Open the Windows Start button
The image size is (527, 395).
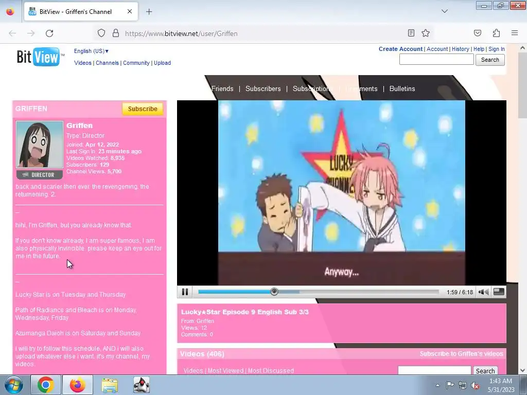pos(14,385)
